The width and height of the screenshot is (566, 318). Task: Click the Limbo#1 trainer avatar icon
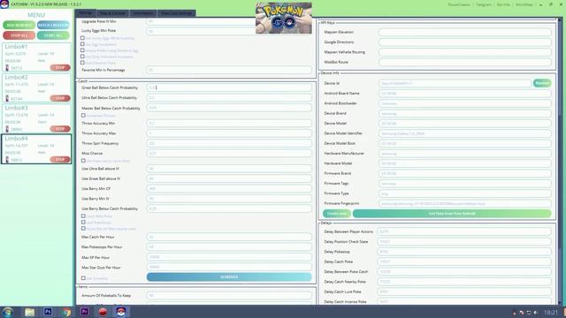(x=7, y=68)
